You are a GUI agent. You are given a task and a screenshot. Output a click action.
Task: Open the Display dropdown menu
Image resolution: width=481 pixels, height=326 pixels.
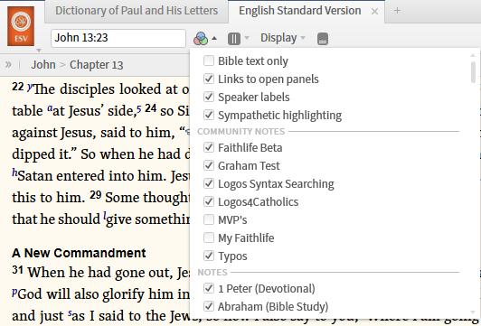click(x=283, y=38)
